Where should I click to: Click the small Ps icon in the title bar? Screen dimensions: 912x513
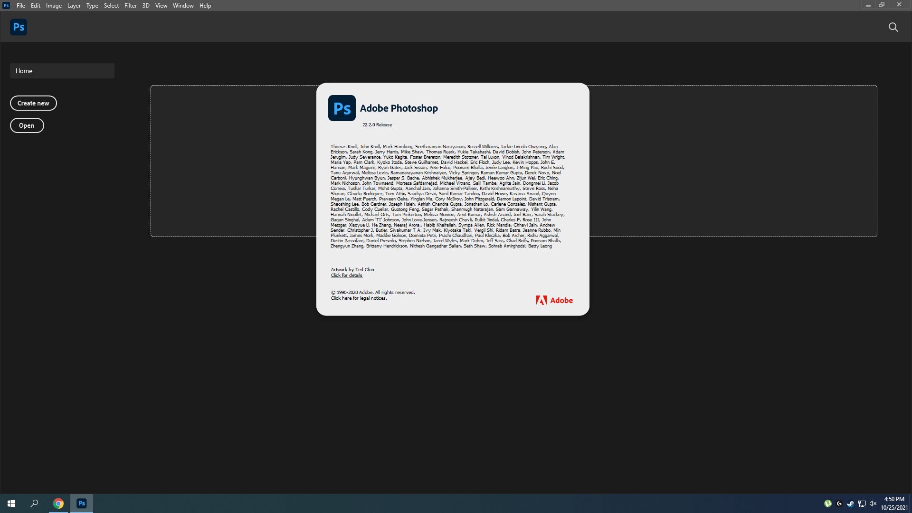[6, 6]
